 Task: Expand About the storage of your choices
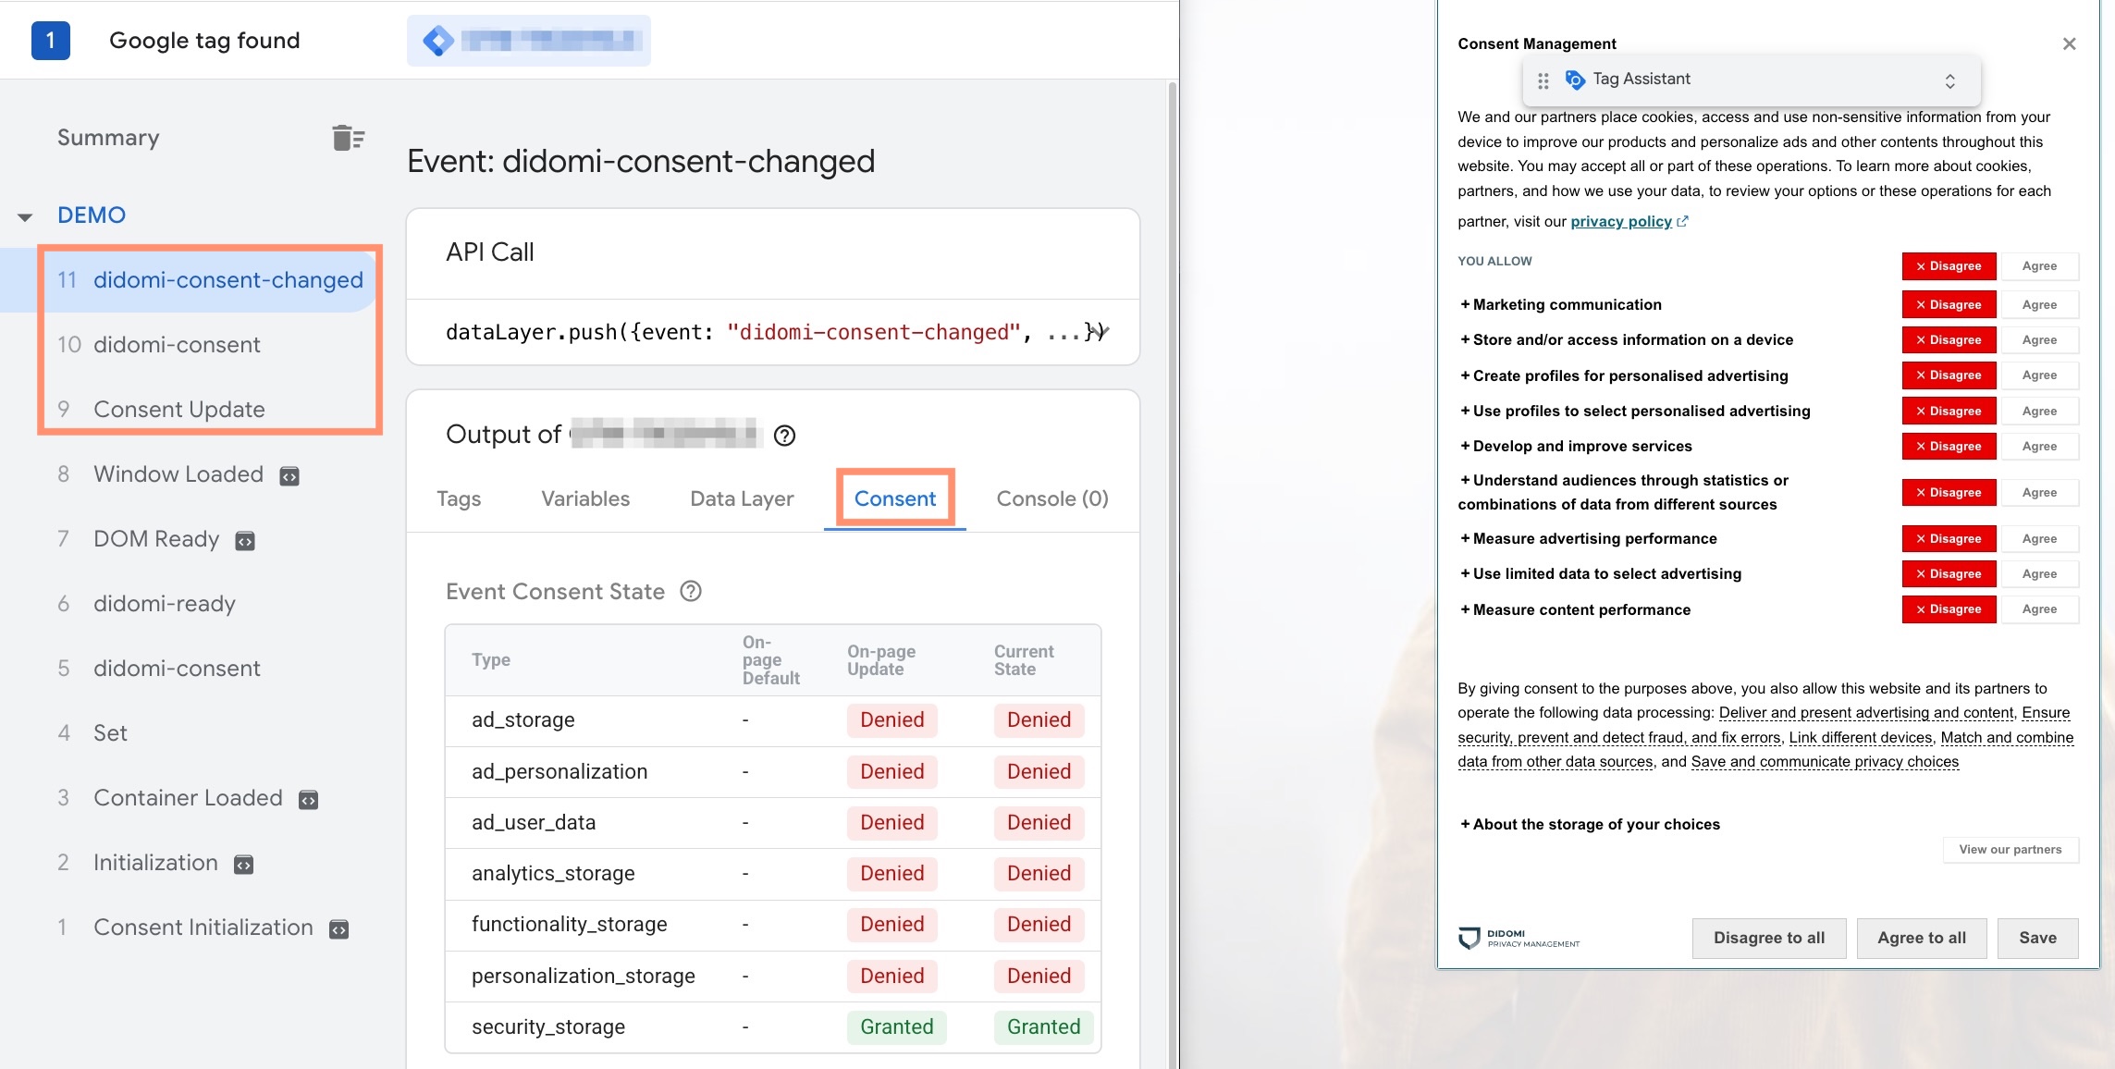click(1589, 824)
